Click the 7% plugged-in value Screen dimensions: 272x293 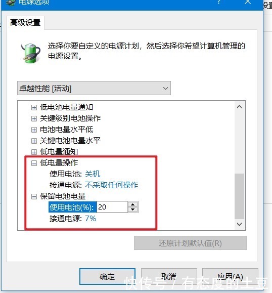pyautogui.click(x=90, y=218)
